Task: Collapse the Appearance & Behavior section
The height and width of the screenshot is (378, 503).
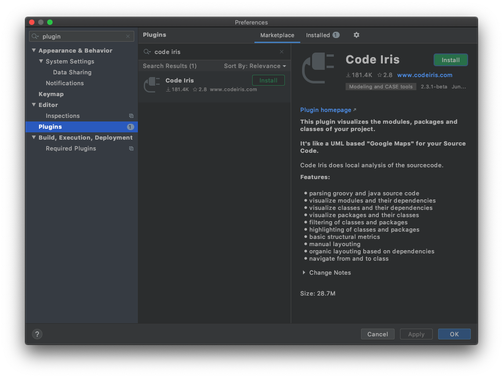Action: tap(34, 50)
